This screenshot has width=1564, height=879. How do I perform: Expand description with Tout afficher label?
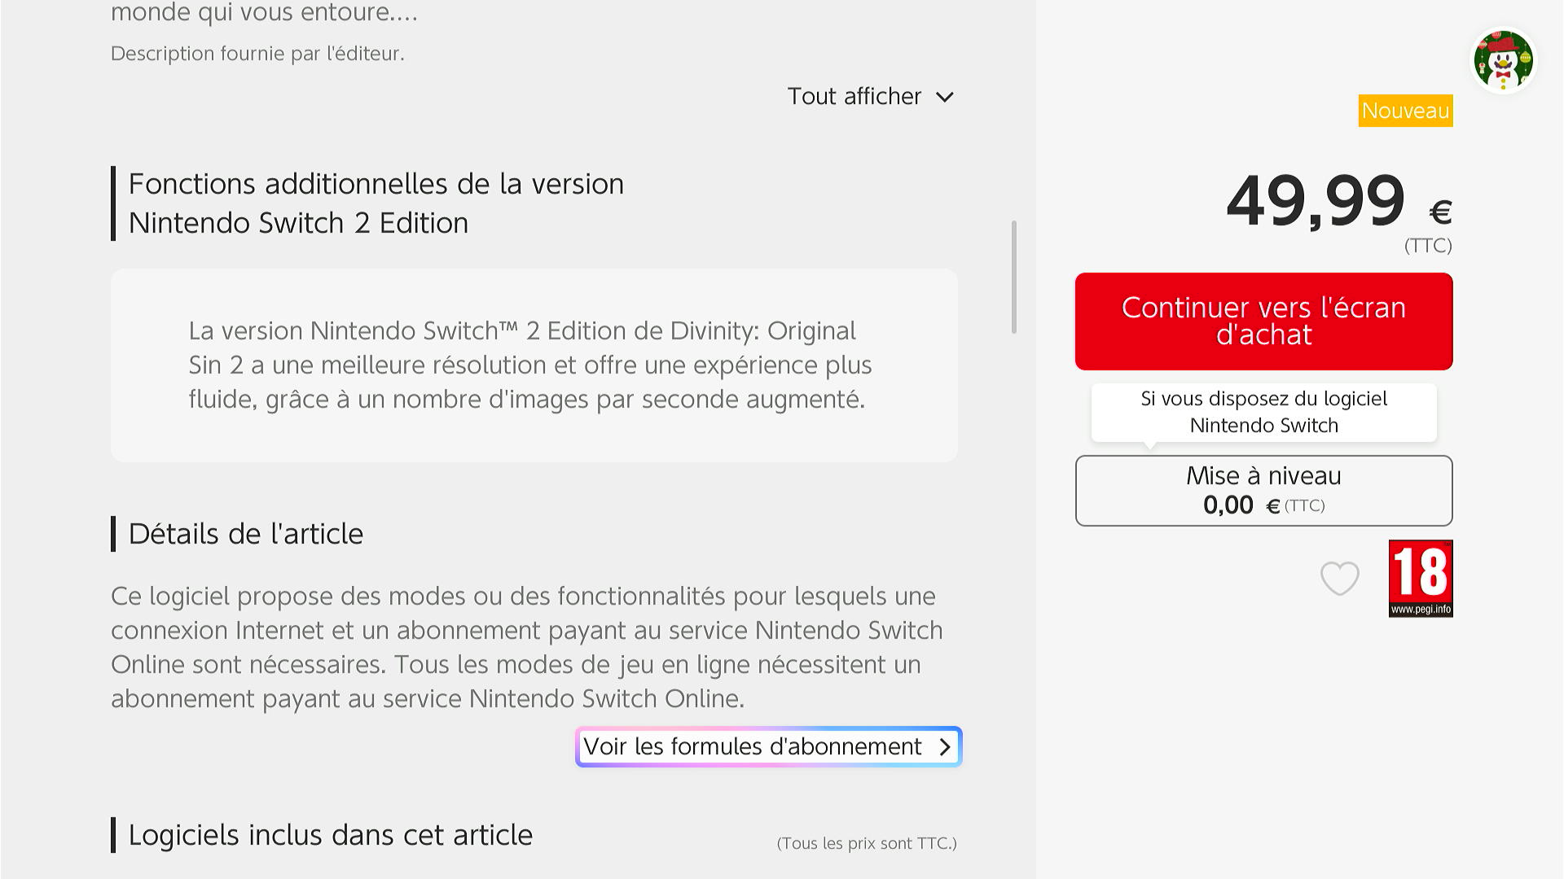coord(854,96)
